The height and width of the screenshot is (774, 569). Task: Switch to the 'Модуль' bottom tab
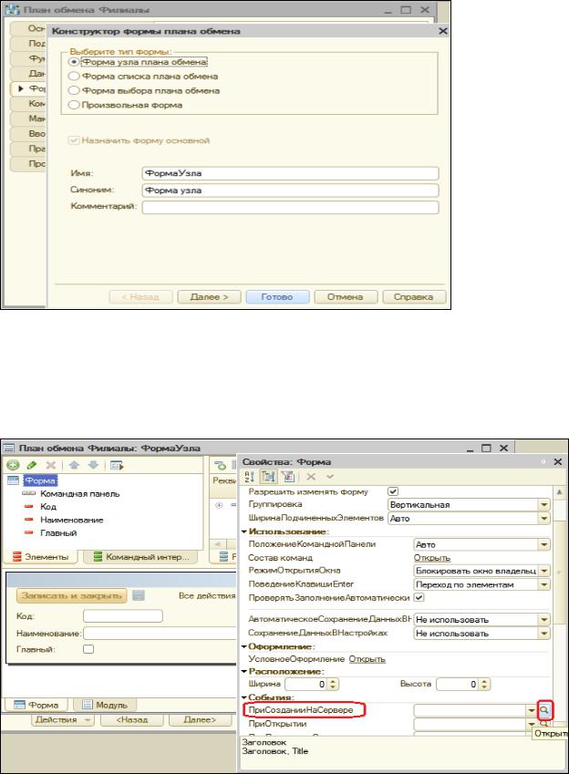(105, 705)
